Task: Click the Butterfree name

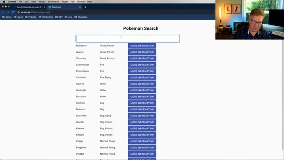Action: [81, 116]
